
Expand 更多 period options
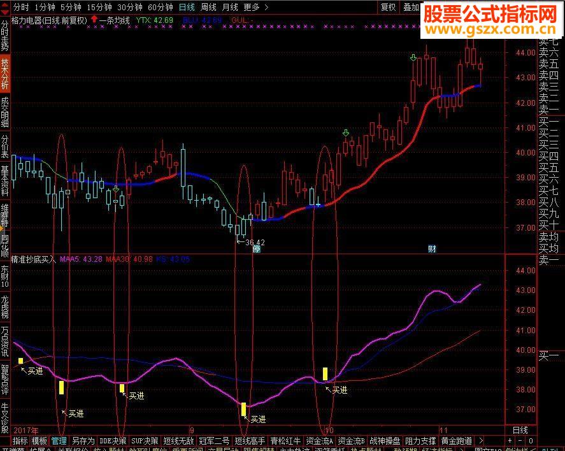tap(256, 7)
